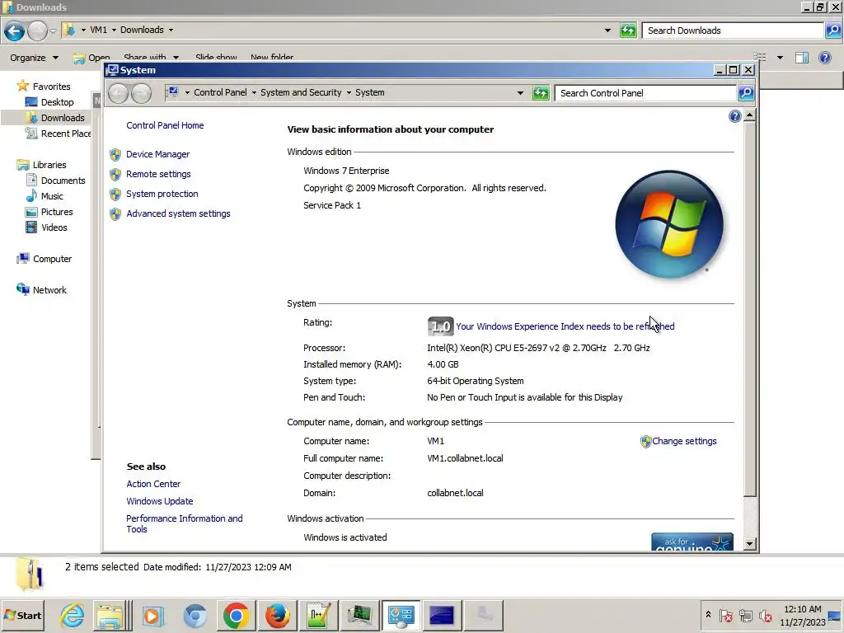Launch Windows Media Player from taskbar

pyautogui.click(x=152, y=615)
